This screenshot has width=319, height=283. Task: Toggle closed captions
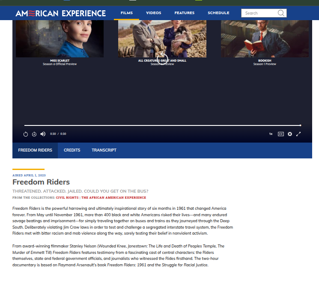click(x=281, y=134)
